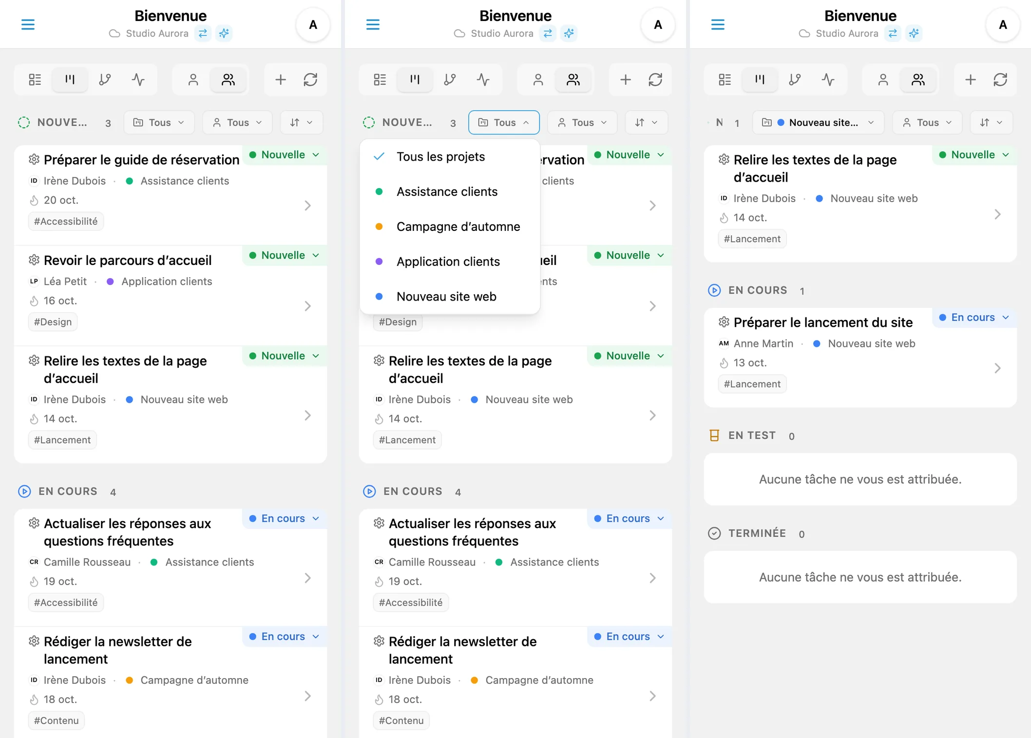Viewport: 1031px width, 738px height.
Task: Select branch view icon in middle panel
Action: pos(450,79)
